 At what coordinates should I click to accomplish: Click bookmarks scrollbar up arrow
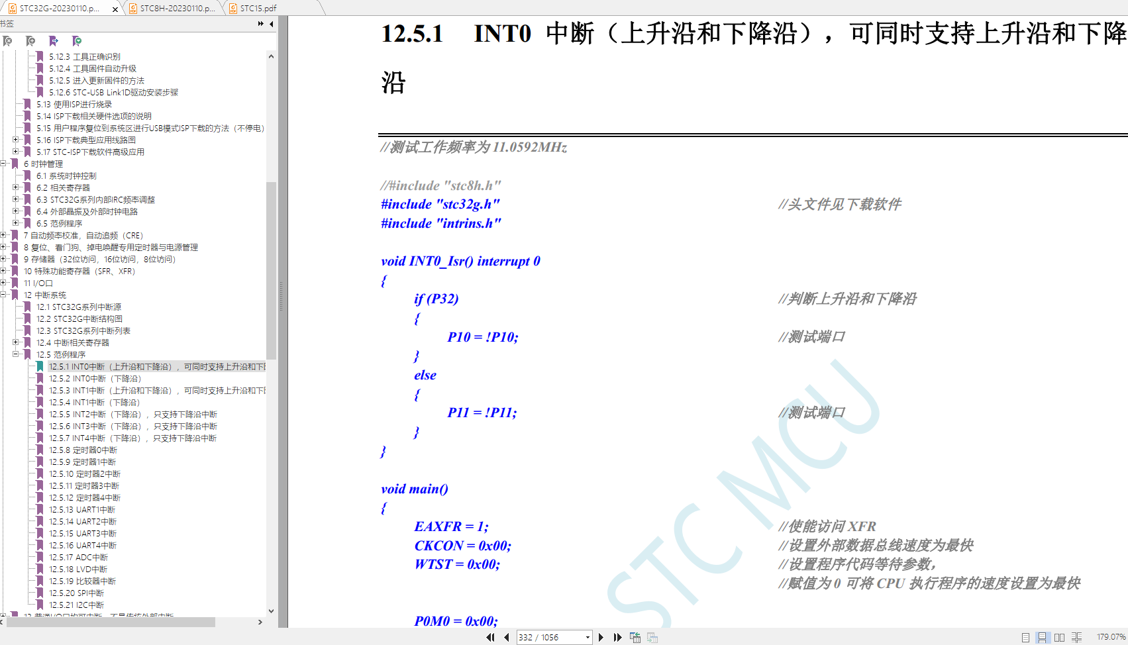(271, 56)
